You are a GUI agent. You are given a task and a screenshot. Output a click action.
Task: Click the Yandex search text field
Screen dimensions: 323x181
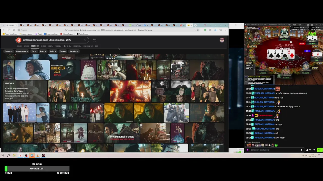tap(52, 40)
